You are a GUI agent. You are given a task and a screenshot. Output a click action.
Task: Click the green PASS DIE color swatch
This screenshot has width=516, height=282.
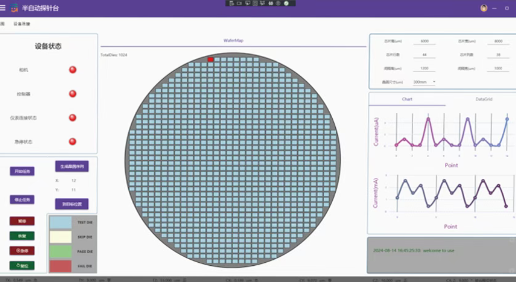coord(61,252)
